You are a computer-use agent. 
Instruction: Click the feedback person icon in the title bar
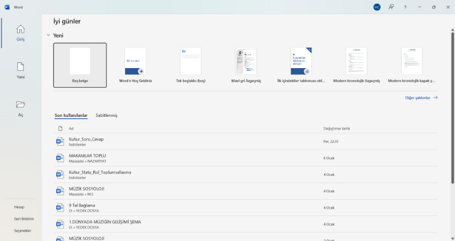391,7
